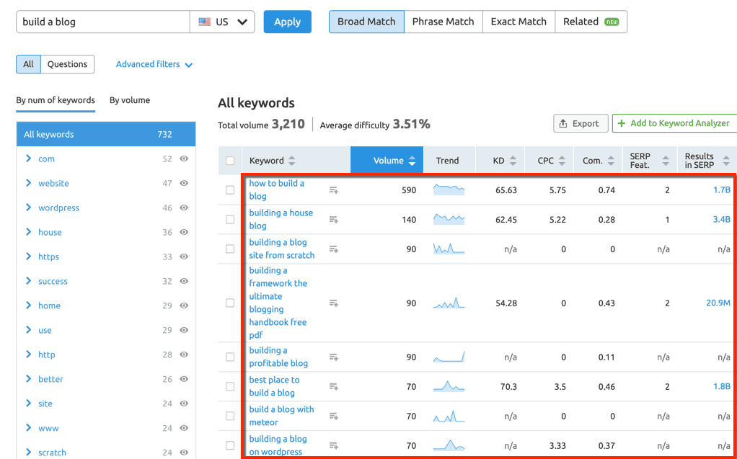
Task: Hide the "wordpress" keyword group via its eye icon
Action: pos(186,208)
